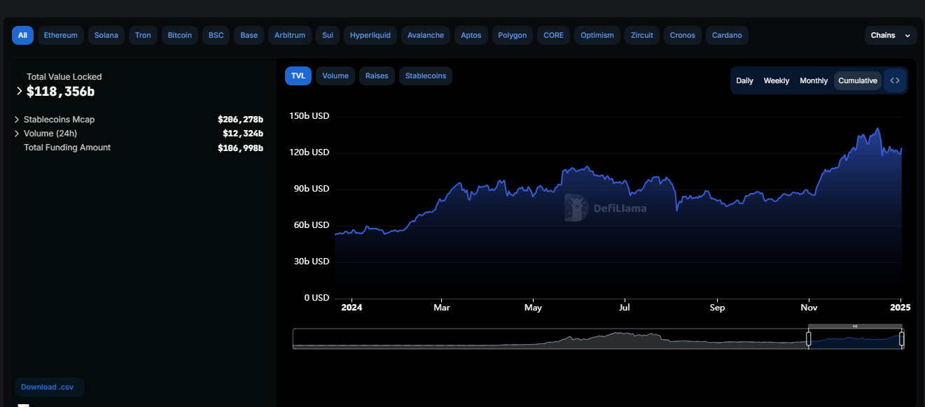
Task: Click the embed chart code icon
Action: pyautogui.click(x=894, y=80)
